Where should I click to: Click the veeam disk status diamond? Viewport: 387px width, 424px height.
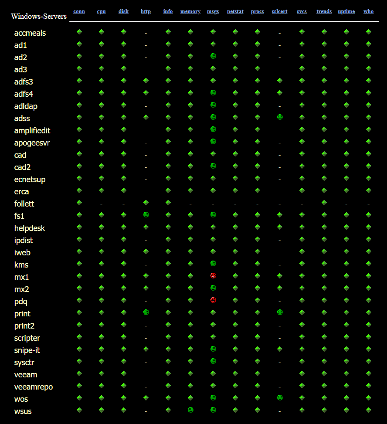point(124,373)
